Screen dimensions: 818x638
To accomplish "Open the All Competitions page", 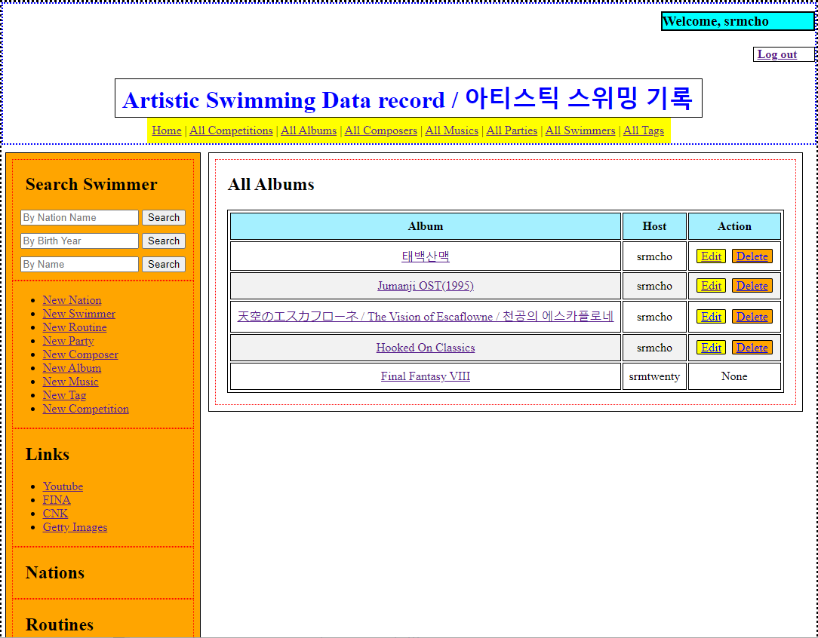I will [x=231, y=130].
